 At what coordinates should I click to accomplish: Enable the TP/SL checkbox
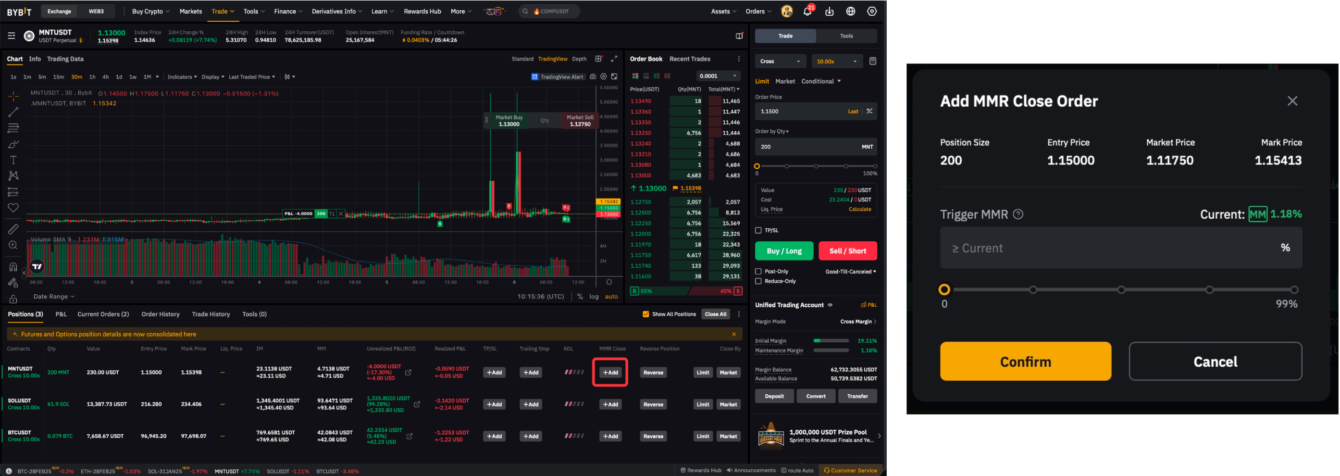click(x=758, y=230)
